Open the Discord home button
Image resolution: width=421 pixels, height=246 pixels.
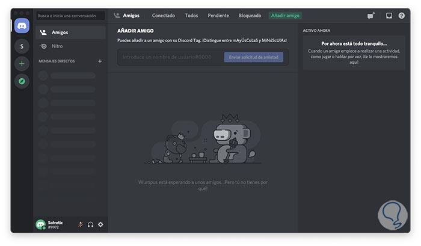(x=22, y=26)
